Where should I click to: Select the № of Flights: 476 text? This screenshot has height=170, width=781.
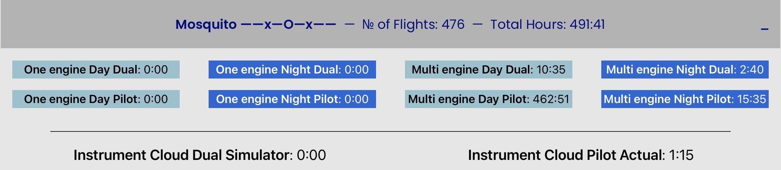(413, 24)
